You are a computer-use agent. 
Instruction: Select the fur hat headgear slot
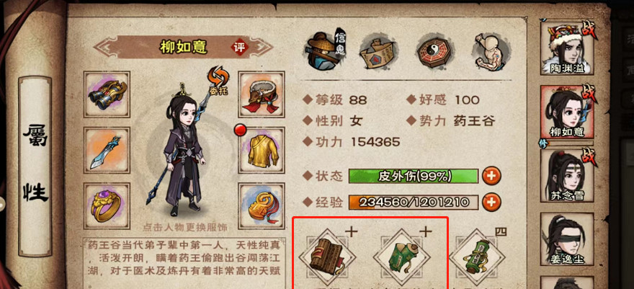[x=262, y=94]
